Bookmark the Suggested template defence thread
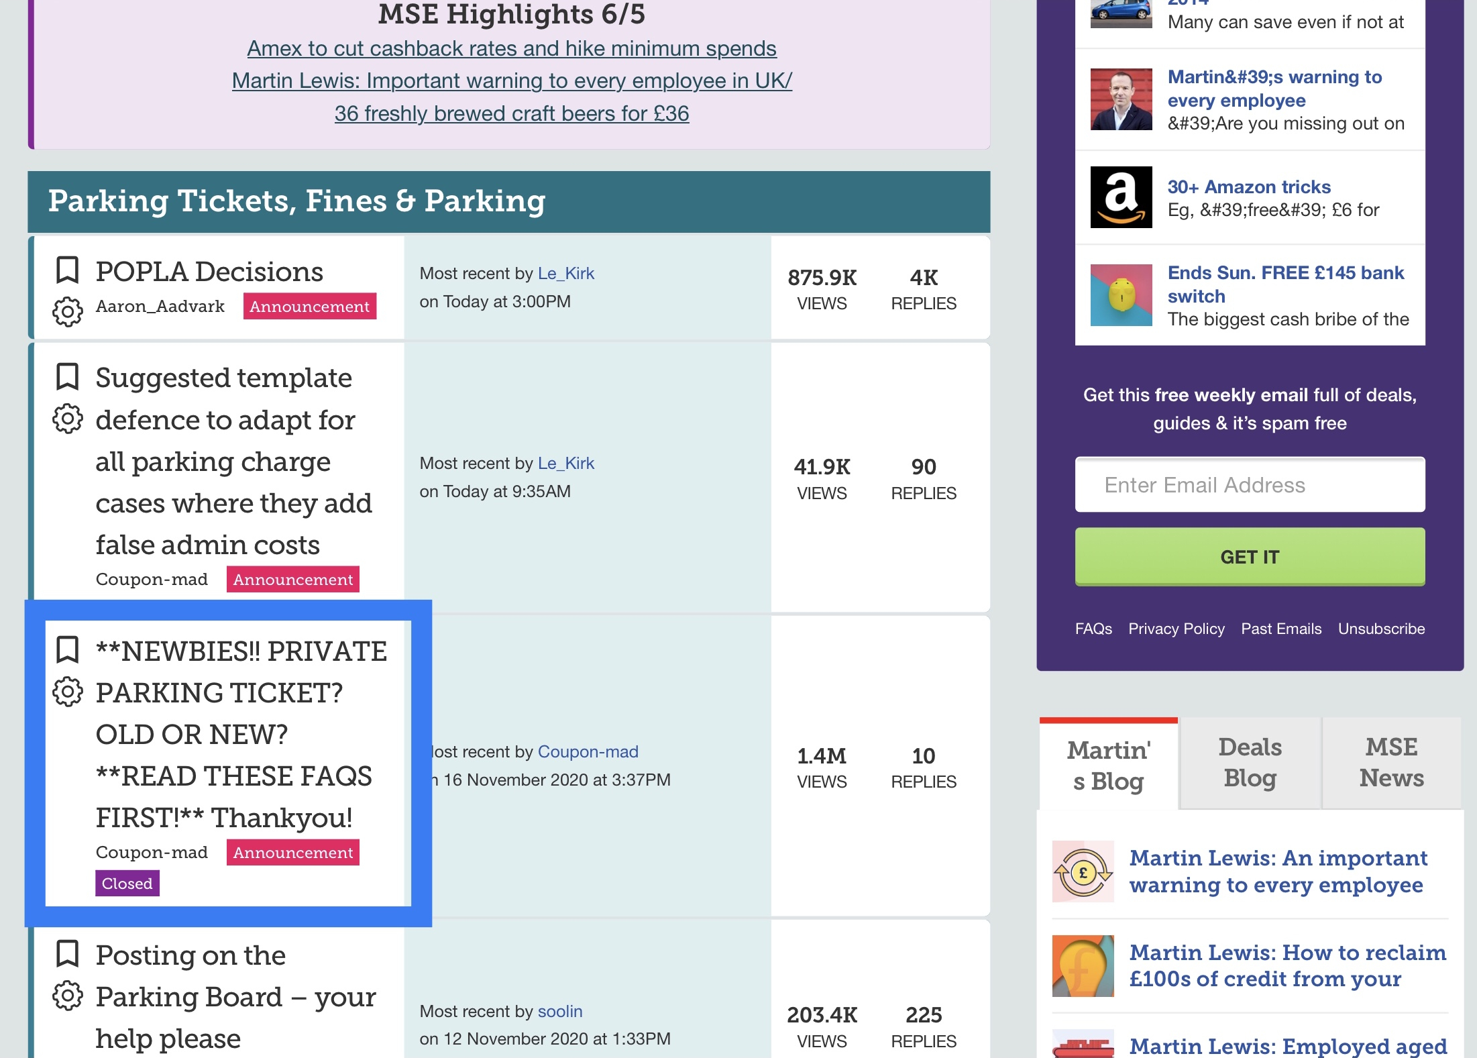This screenshot has width=1477, height=1058. click(x=67, y=376)
